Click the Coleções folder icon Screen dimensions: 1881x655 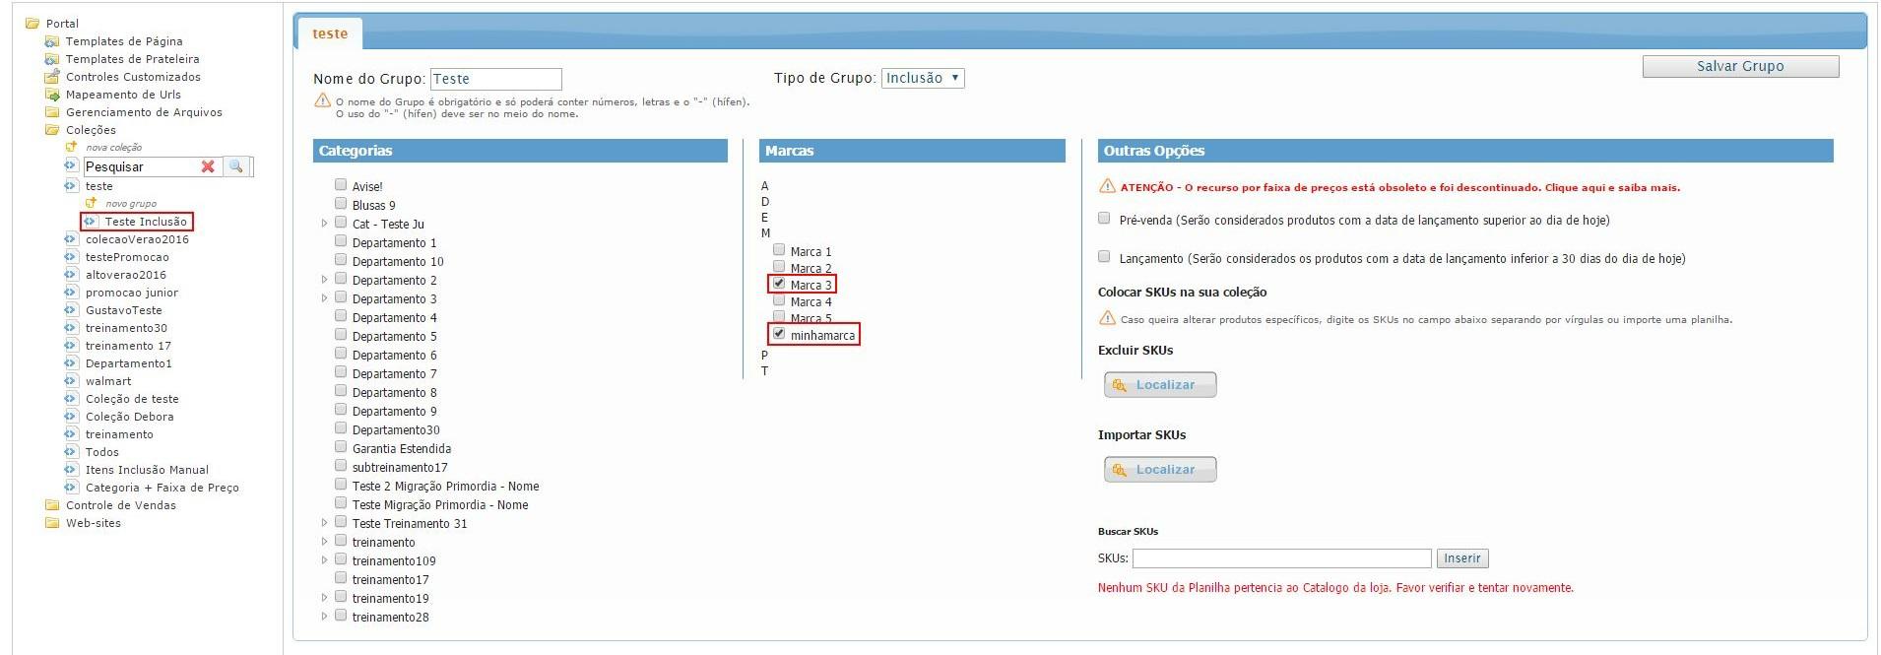(x=52, y=130)
